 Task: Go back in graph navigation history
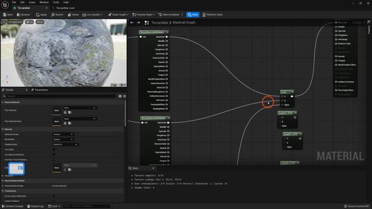[x=132, y=23]
